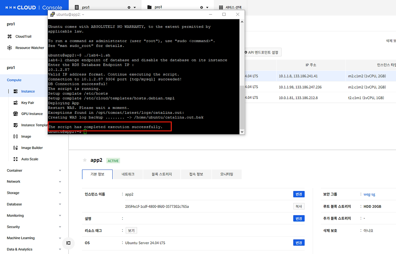
Task: Click Ubuntu Server 24.04 LTS OS value
Action: pos(145,243)
